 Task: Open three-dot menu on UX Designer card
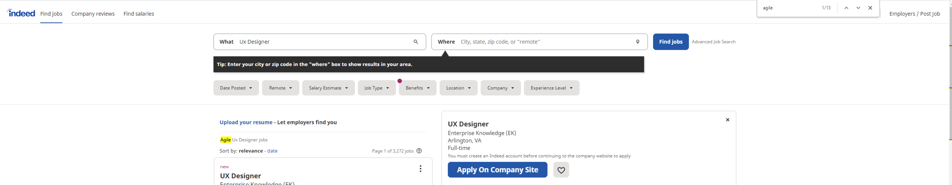pos(420,169)
